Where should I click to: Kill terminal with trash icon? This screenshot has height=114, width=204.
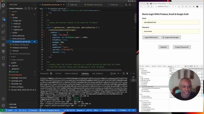click(x=127, y=73)
